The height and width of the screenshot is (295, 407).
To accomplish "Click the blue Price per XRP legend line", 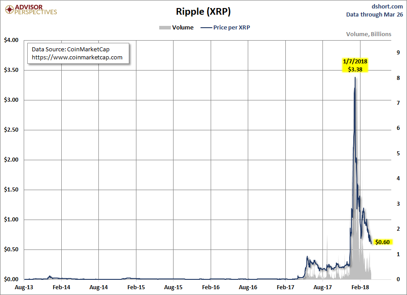I will click(206, 28).
